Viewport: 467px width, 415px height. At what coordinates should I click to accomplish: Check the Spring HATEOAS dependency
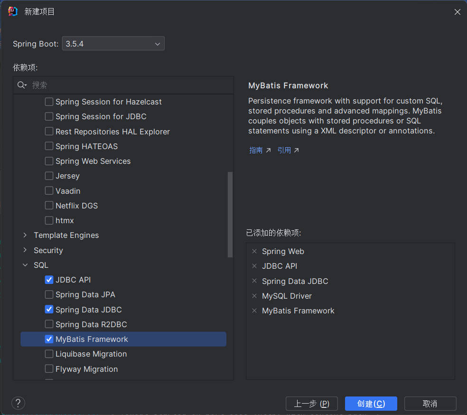[49, 146]
